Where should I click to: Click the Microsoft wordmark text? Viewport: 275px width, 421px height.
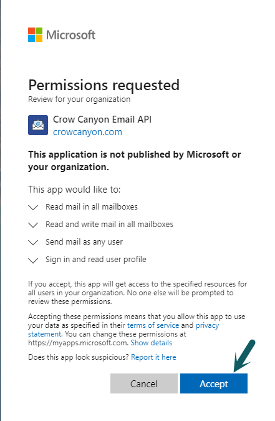click(x=70, y=35)
